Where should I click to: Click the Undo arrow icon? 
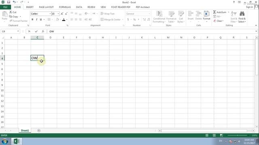coord(14,2)
